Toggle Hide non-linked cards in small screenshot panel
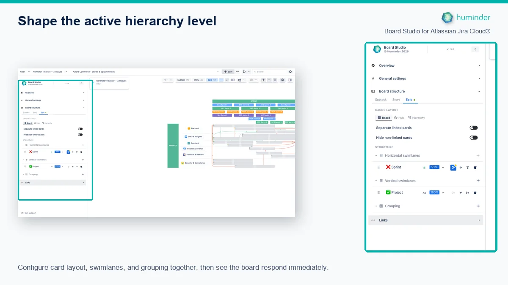Screen dimensions: 508x285 [80, 135]
